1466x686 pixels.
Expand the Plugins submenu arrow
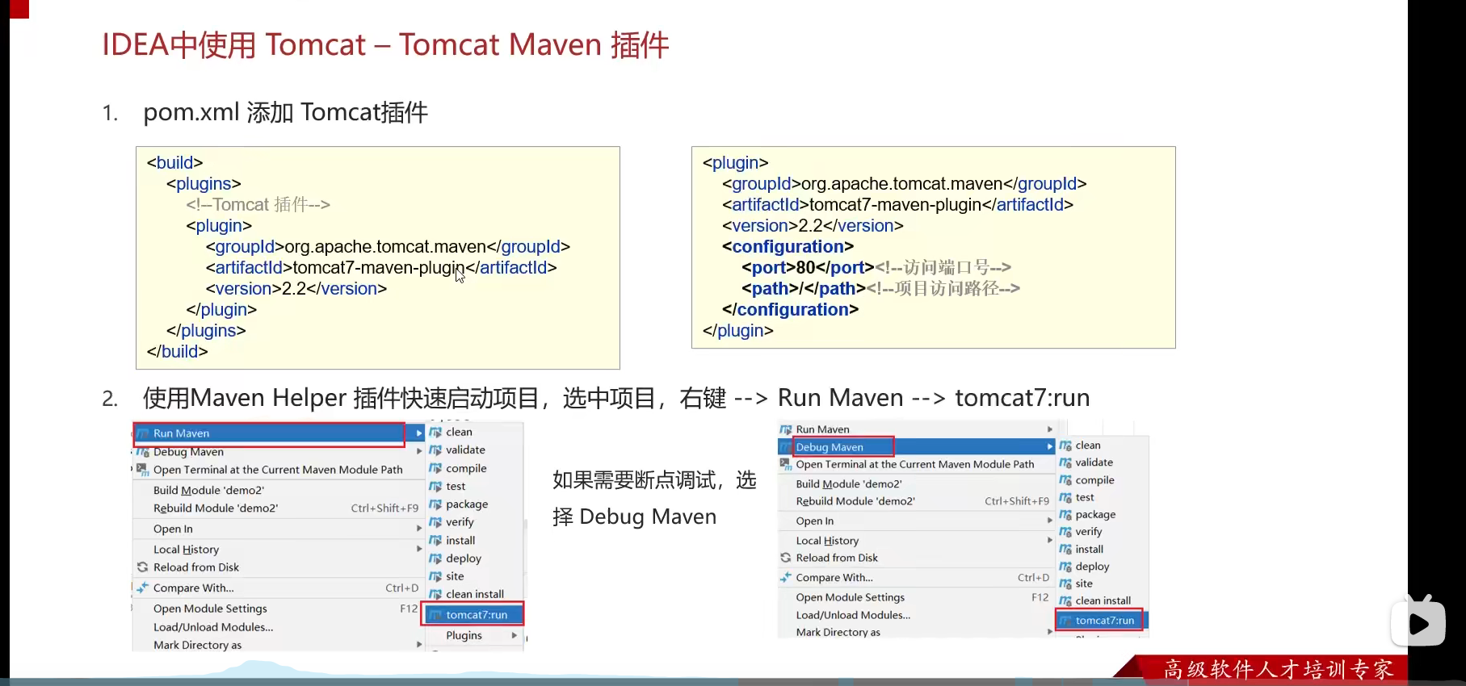pyautogui.click(x=515, y=635)
